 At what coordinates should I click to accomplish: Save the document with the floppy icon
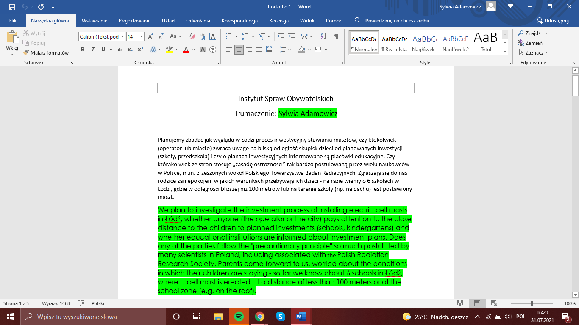12,7
